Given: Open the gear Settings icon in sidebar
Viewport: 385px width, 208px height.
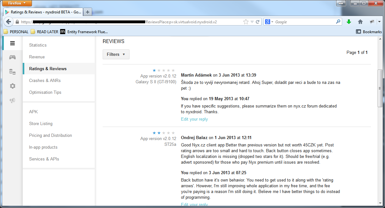Looking at the screenshot, I should [12, 86].
